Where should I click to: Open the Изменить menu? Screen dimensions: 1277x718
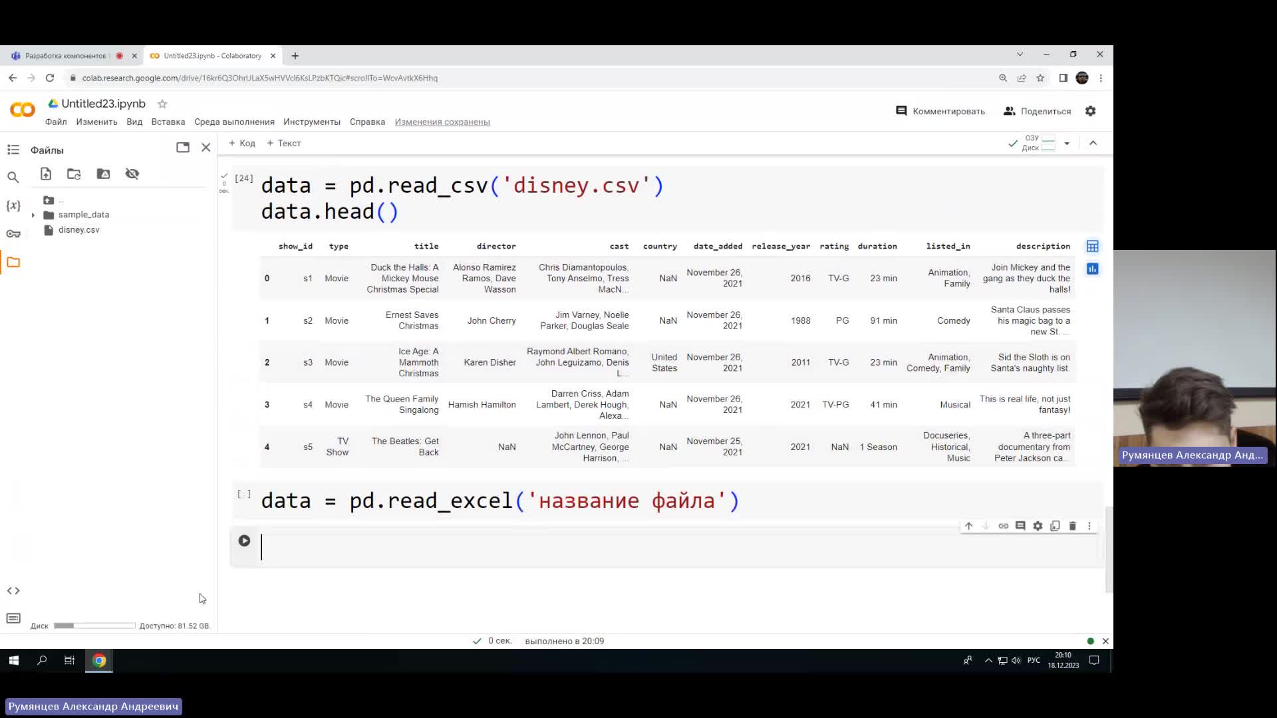(96, 122)
